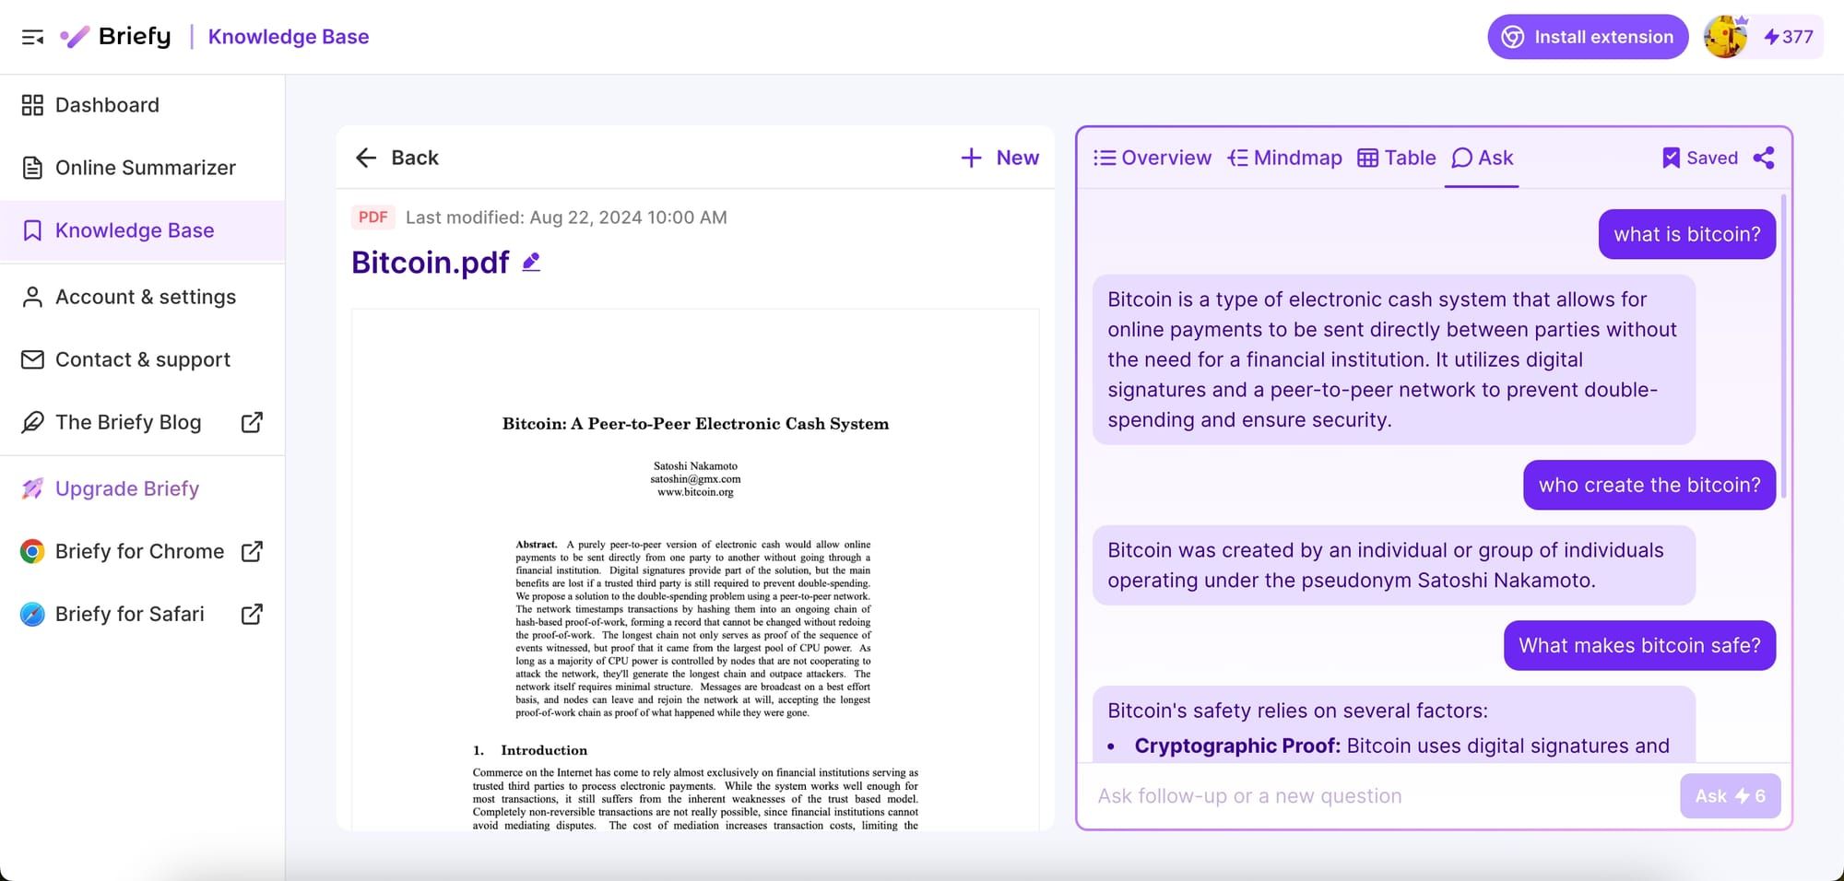Viewport: 1844px width, 881px height.
Task: Switch to the Mindmap tab
Action: [1284, 158]
